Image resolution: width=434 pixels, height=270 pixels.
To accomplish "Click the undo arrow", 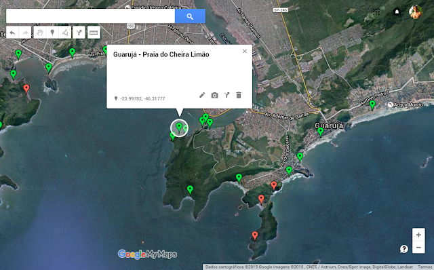I will click(12, 33).
